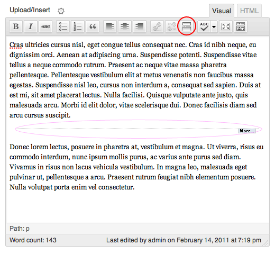275x254 pixels.
Task: Insert the More tag
Action: [x=187, y=26]
